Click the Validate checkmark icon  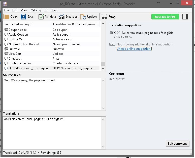pyautogui.click(x=41, y=17)
